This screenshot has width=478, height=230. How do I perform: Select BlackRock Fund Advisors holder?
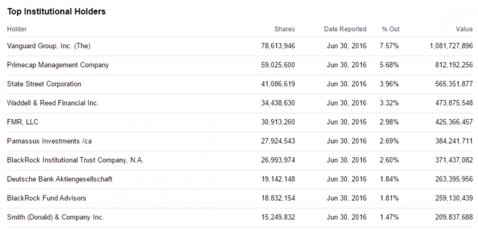[x=46, y=198]
